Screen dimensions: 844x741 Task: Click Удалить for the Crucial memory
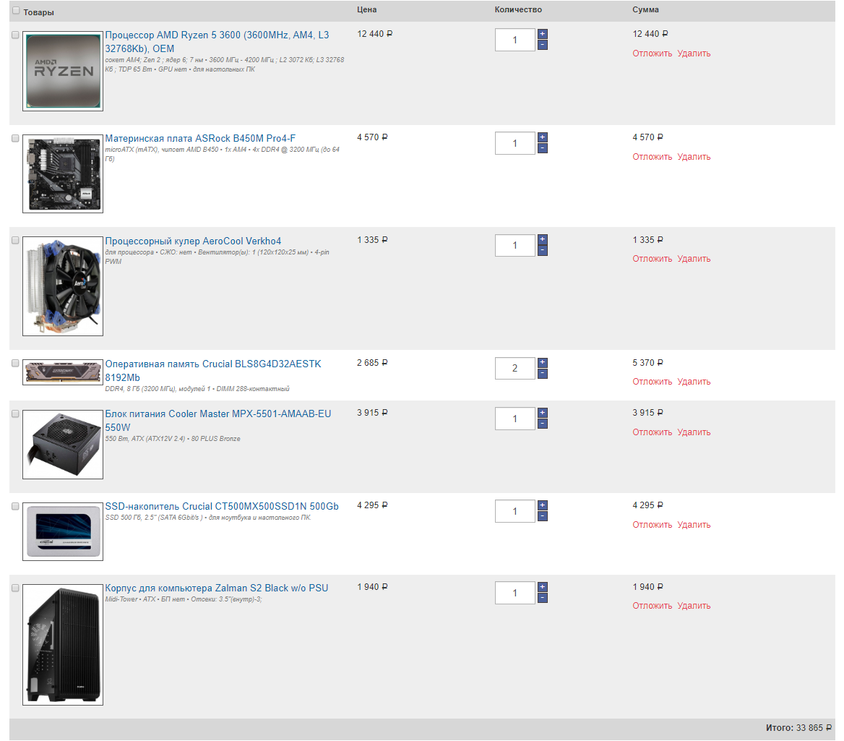(694, 381)
